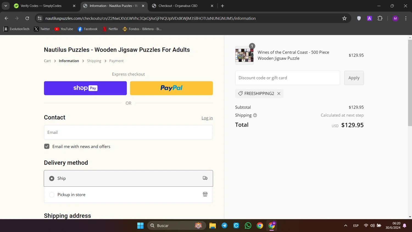Click the delivery truck icon
412x232 pixels.
[x=205, y=178]
